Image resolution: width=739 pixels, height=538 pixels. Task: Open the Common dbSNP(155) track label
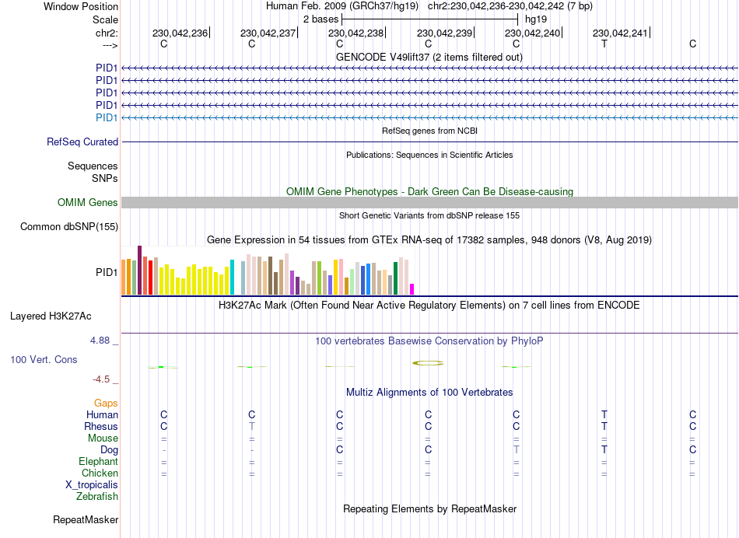point(69,226)
